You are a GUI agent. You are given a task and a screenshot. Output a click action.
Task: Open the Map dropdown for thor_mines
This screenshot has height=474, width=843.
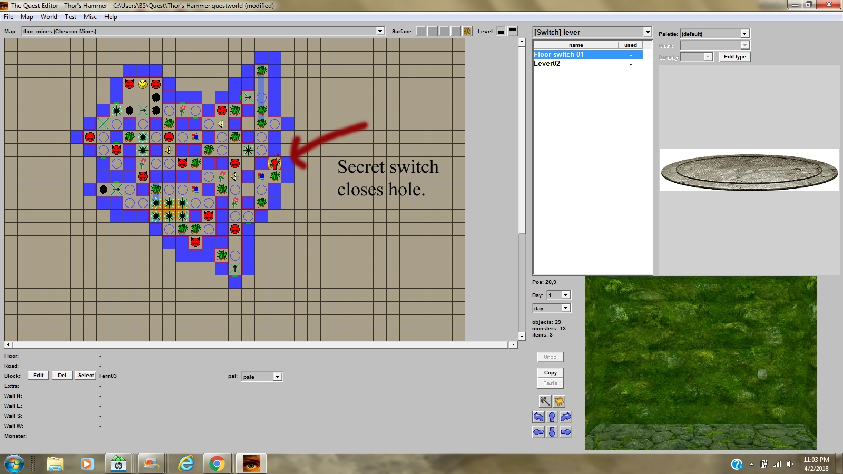(380, 31)
